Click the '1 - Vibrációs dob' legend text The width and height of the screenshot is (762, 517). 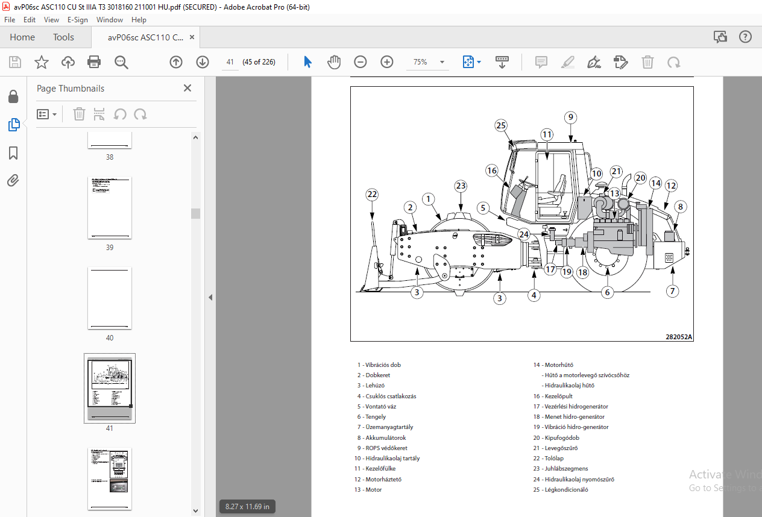[x=379, y=365]
